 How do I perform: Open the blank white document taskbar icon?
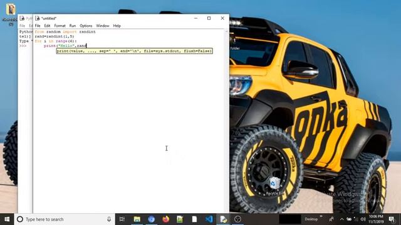pos(194,219)
